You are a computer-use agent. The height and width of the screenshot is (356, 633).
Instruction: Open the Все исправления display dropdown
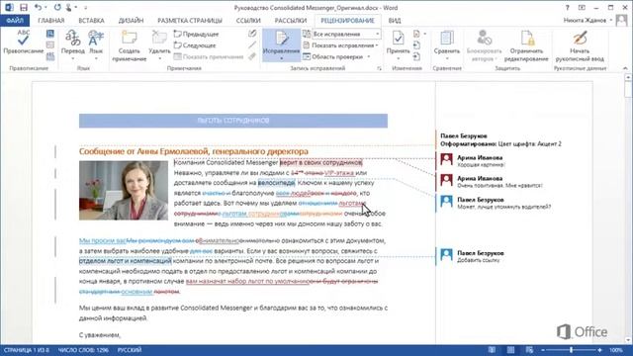346,35
